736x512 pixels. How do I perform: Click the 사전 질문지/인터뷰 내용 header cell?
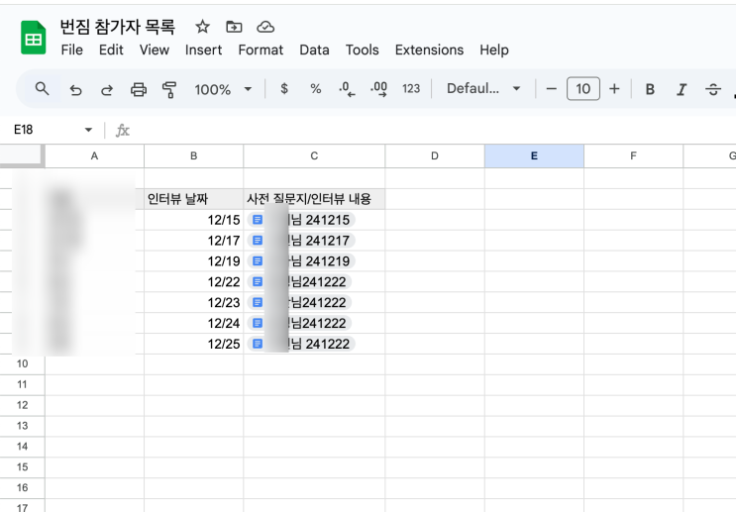(x=314, y=199)
